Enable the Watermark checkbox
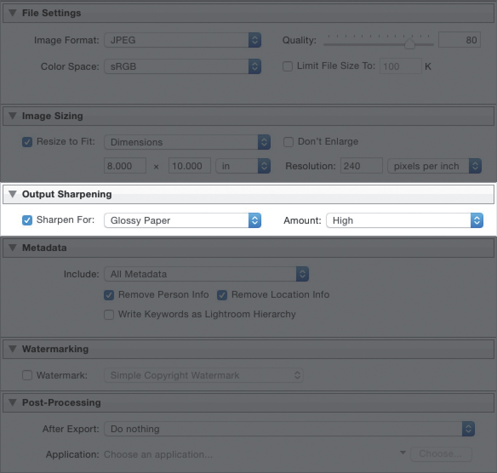 [x=27, y=376]
